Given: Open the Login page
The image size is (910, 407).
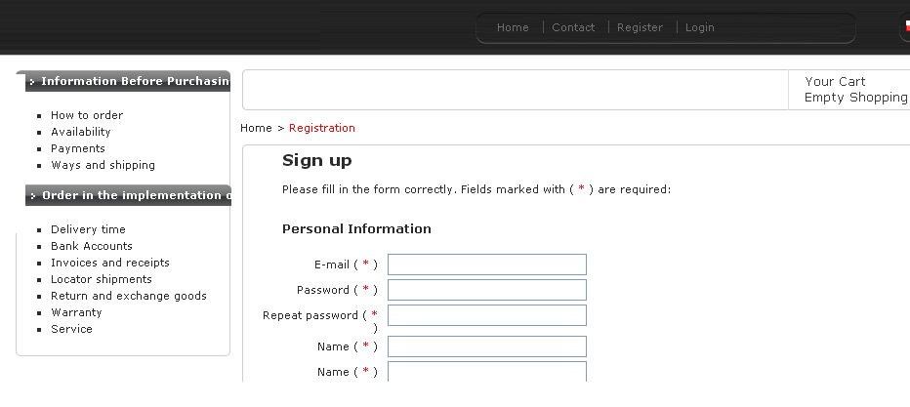Looking at the screenshot, I should (x=699, y=27).
